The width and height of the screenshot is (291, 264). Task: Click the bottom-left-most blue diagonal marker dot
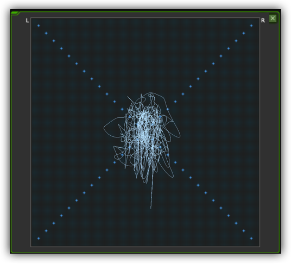(x=39, y=238)
